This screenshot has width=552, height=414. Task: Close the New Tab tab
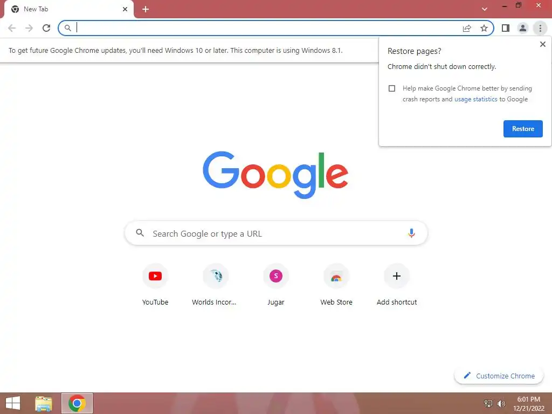tap(125, 9)
